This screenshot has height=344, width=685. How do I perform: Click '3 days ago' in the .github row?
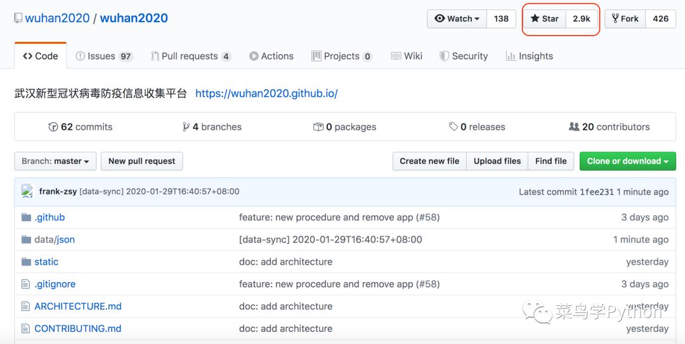[x=645, y=217]
